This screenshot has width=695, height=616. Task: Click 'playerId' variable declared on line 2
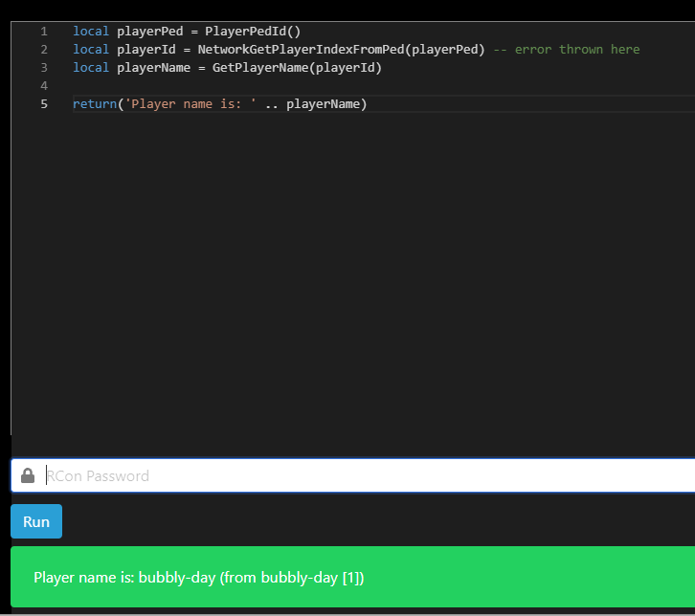(146, 50)
